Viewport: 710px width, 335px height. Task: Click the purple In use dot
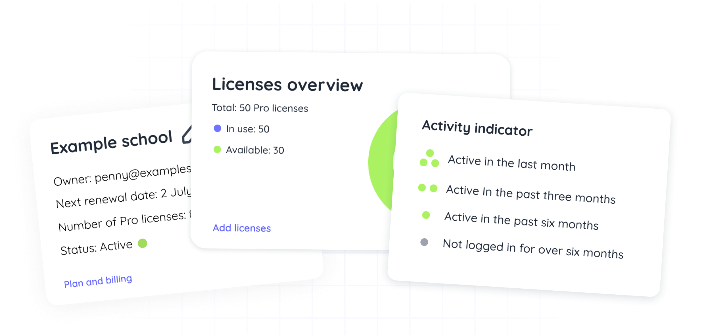pos(217,128)
